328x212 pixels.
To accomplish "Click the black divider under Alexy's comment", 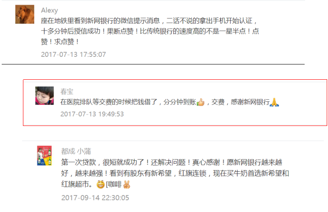I will 153,64.
